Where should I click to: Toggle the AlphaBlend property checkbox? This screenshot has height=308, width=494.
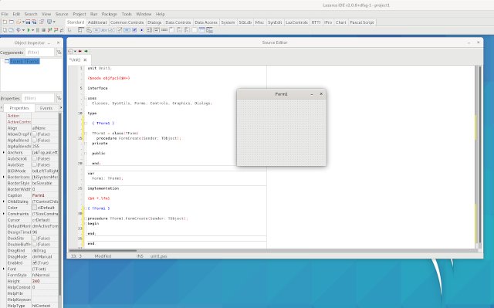tap(34, 140)
